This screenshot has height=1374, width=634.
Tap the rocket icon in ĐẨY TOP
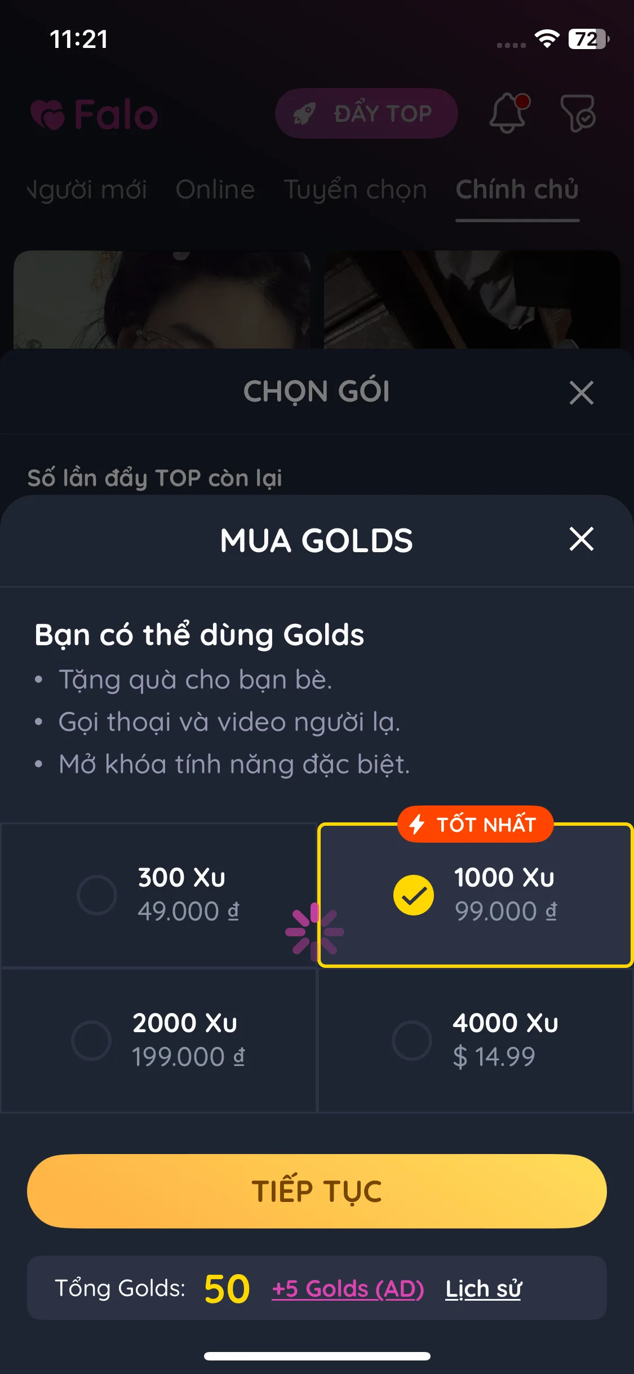click(304, 113)
